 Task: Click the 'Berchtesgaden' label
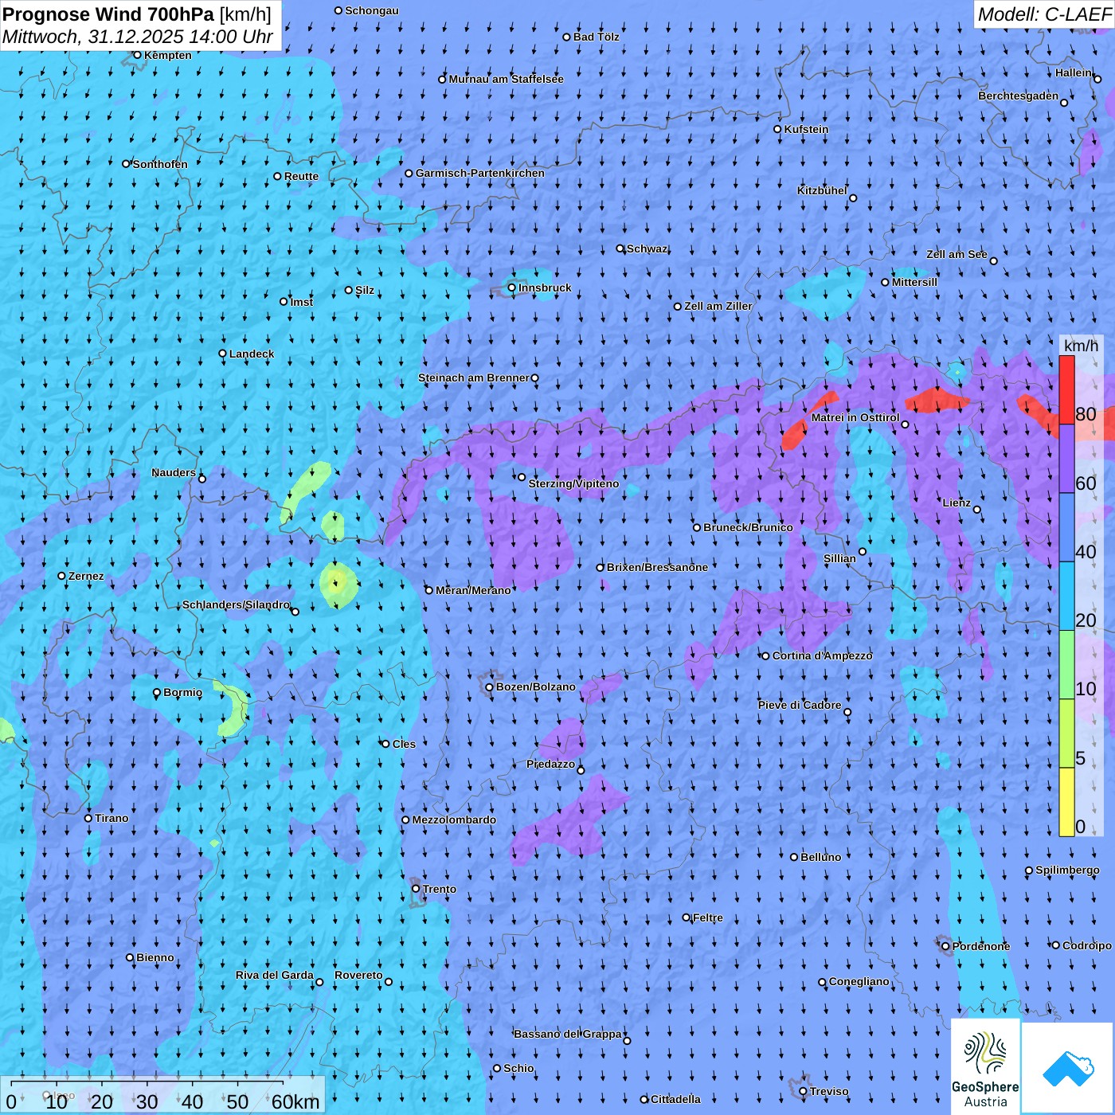coord(1019,96)
